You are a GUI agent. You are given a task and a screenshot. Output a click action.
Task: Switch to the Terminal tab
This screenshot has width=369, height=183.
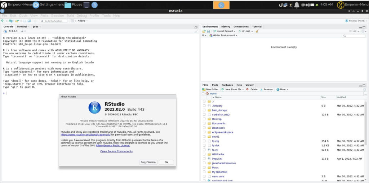click(22, 27)
